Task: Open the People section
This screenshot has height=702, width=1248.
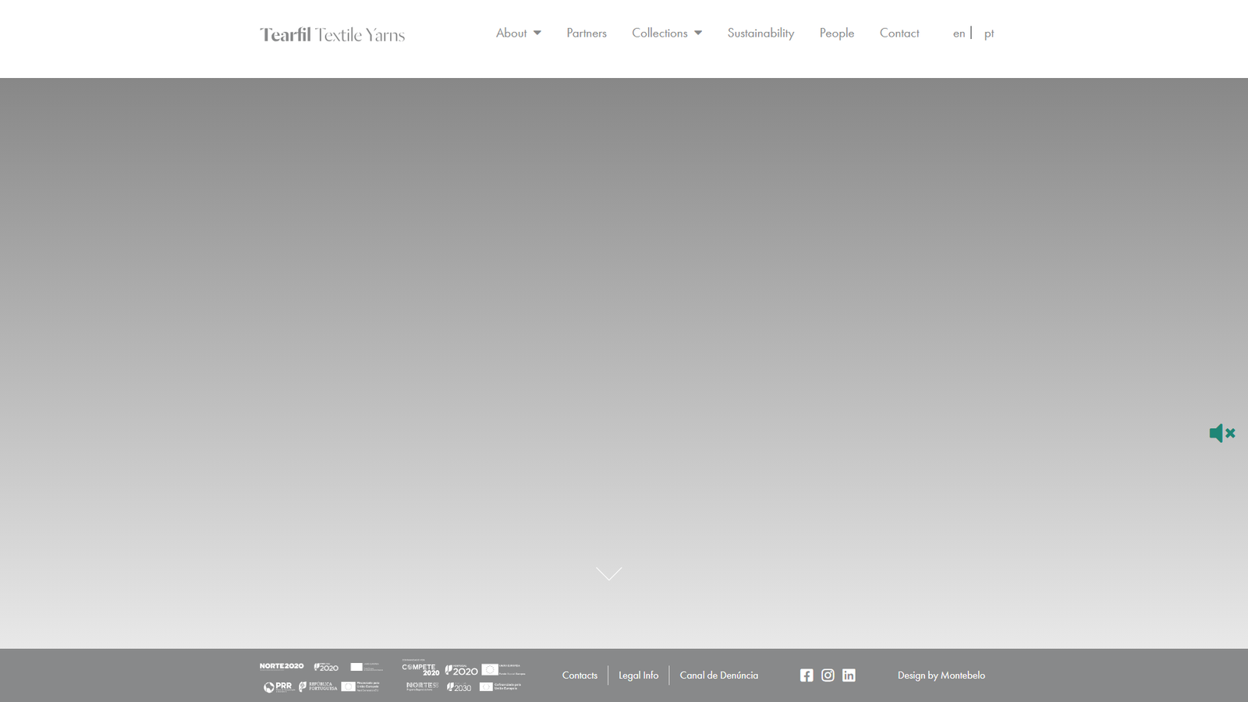Action: pos(836,33)
